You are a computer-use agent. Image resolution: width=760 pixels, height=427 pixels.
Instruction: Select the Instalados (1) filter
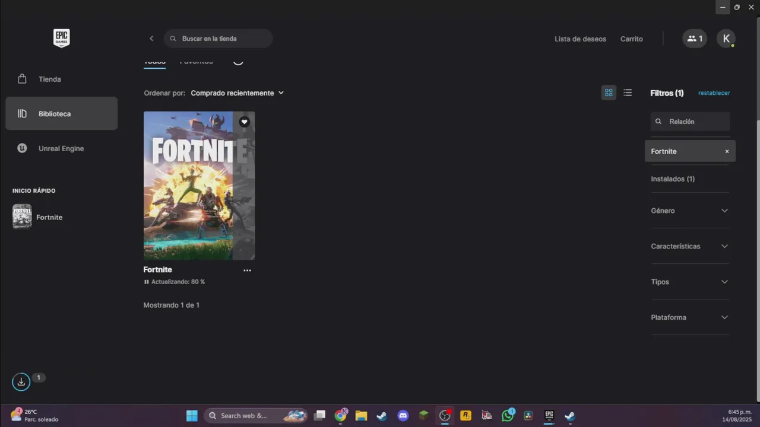(x=673, y=179)
